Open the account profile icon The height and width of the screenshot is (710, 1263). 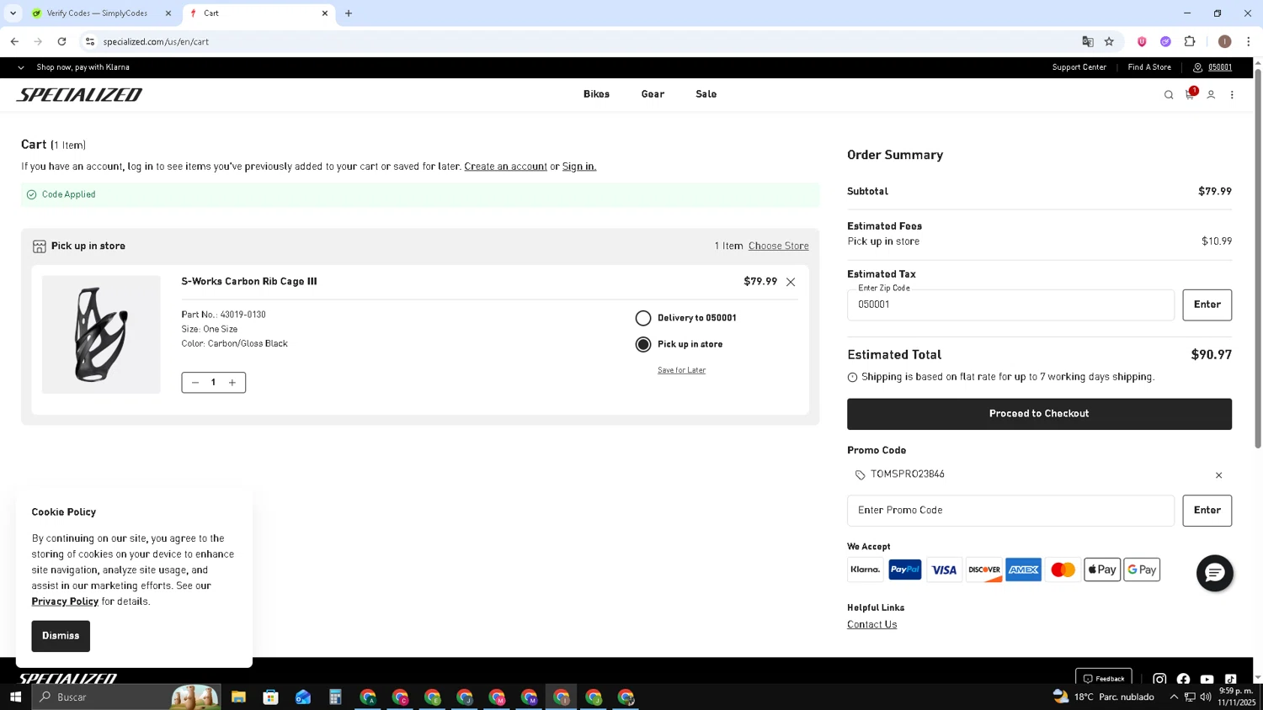[x=1211, y=95]
